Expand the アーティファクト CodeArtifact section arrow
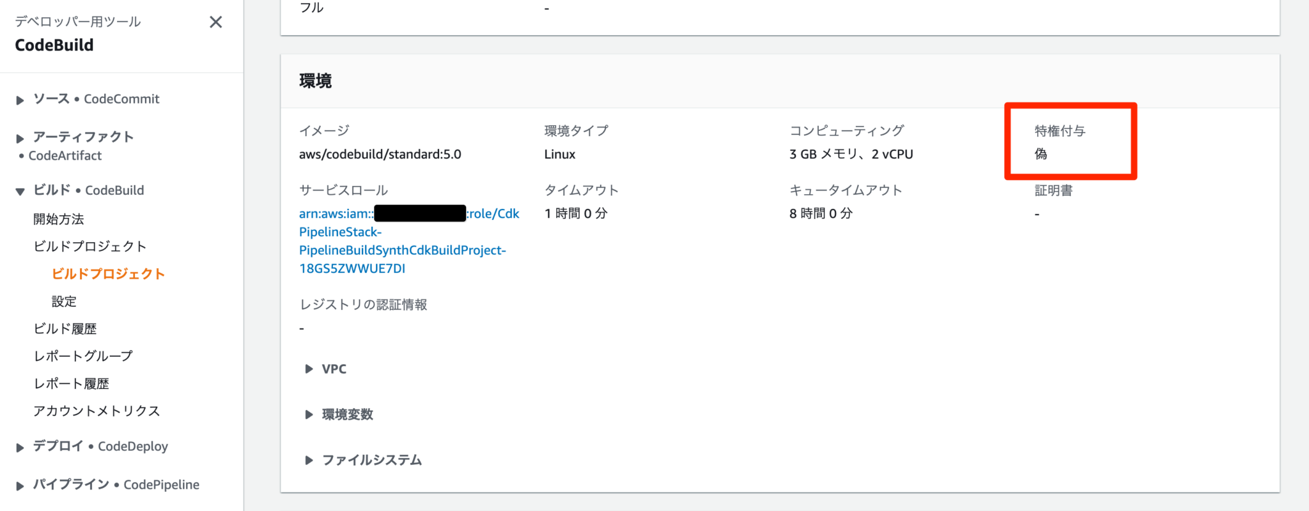 pos(20,138)
